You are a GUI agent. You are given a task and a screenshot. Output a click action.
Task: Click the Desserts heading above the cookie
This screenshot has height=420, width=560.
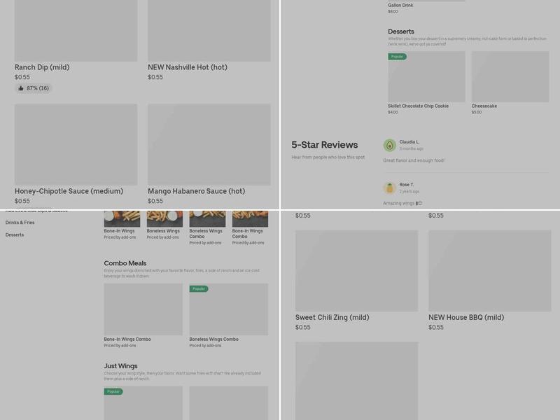click(401, 31)
